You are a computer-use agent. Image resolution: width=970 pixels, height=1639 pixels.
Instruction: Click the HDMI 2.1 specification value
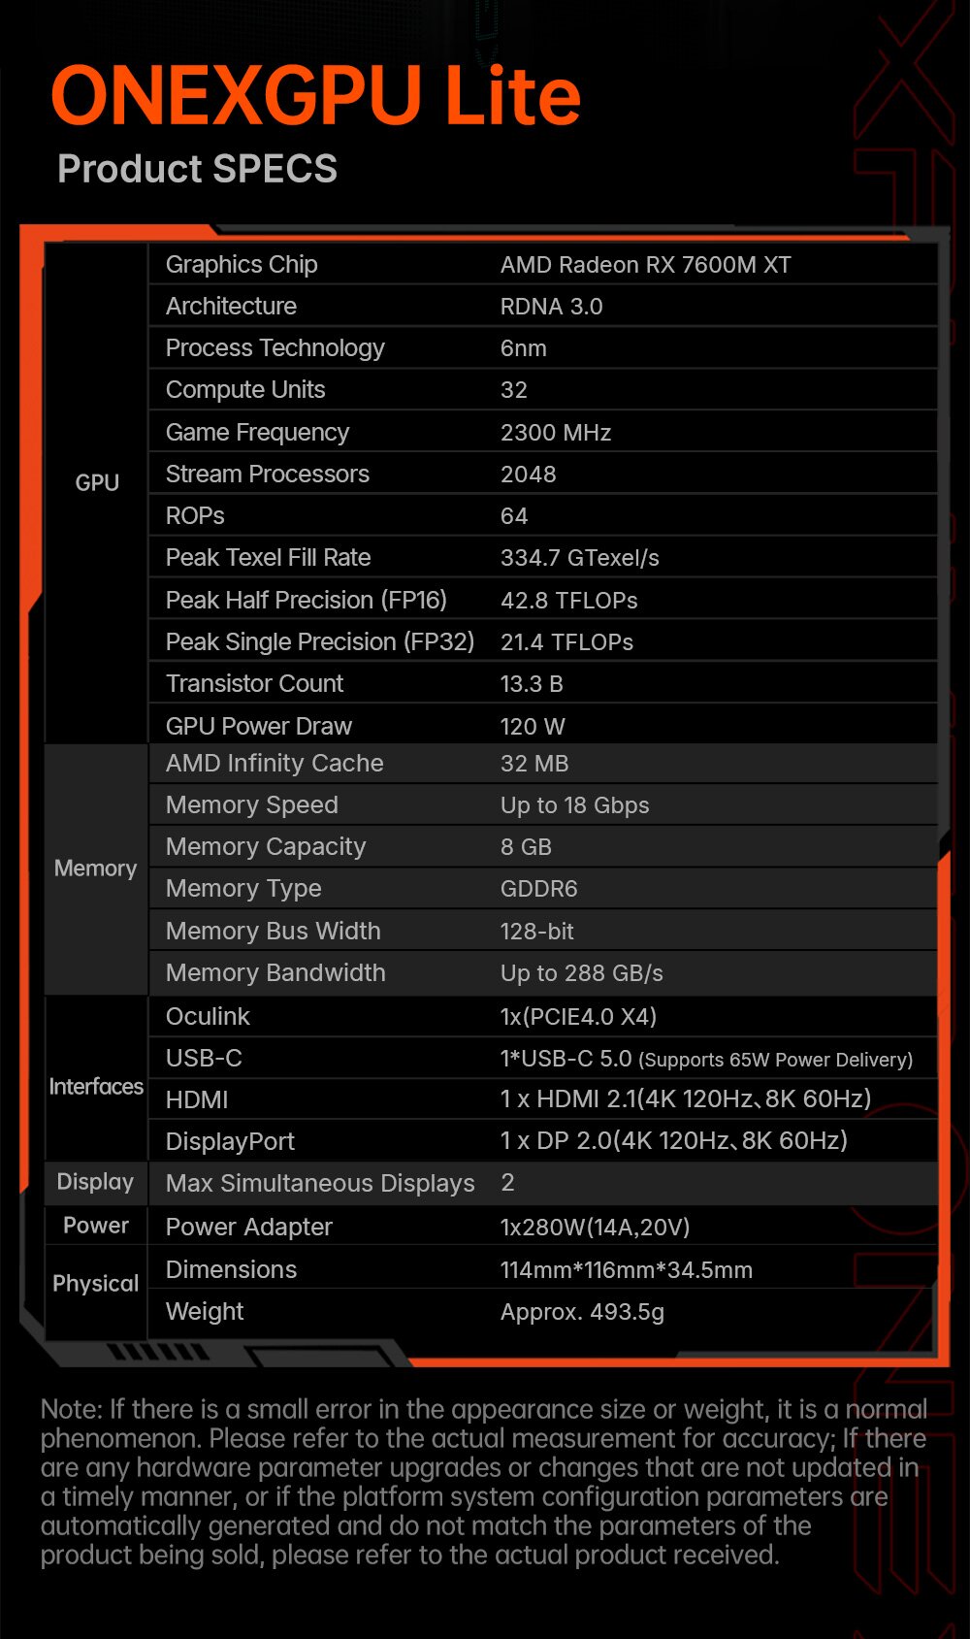point(685,1098)
